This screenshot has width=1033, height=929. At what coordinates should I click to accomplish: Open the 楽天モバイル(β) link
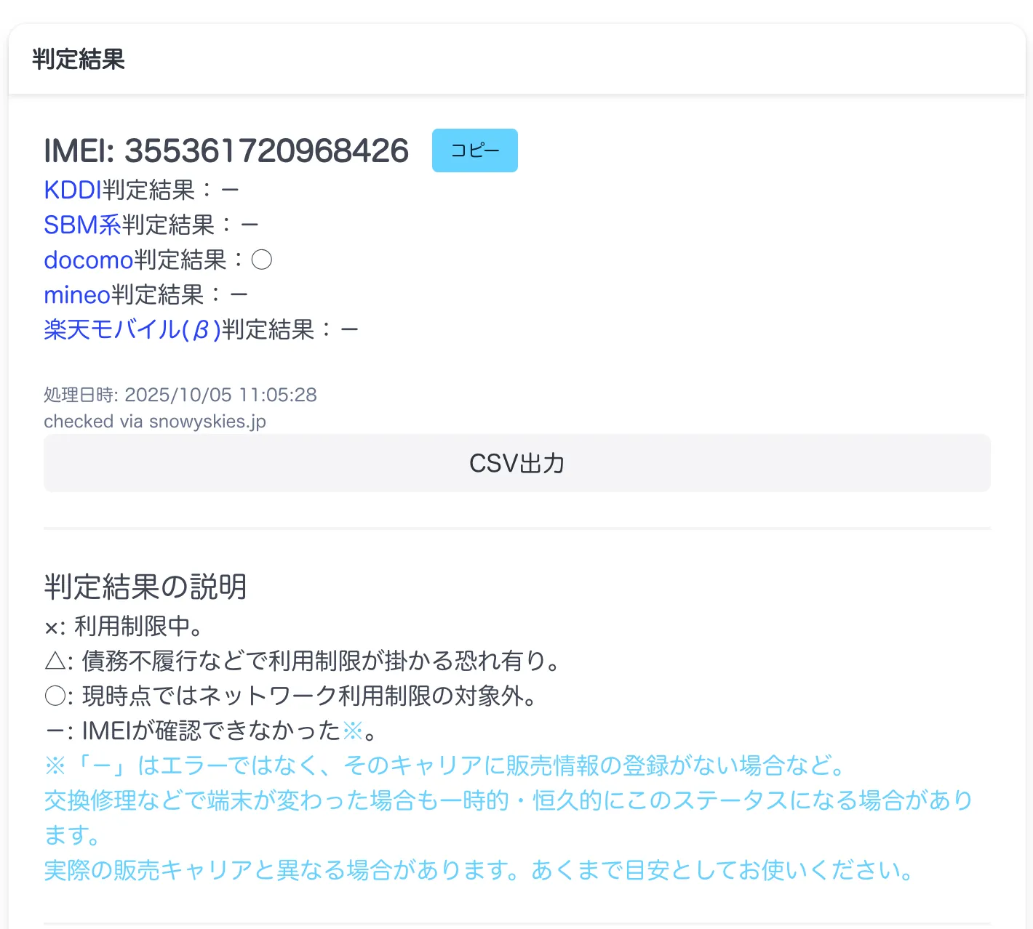132,329
